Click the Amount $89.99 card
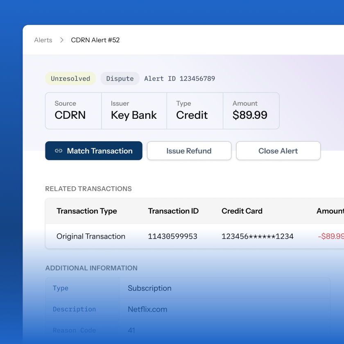 [251, 111]
